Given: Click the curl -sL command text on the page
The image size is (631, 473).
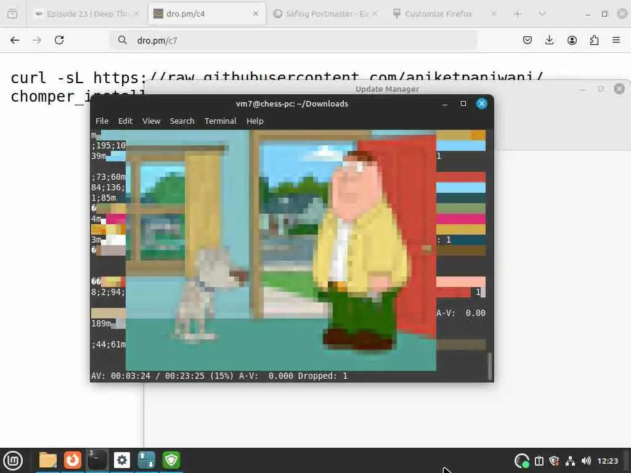Looking at the screenshot, I should (x=277, y=86).
